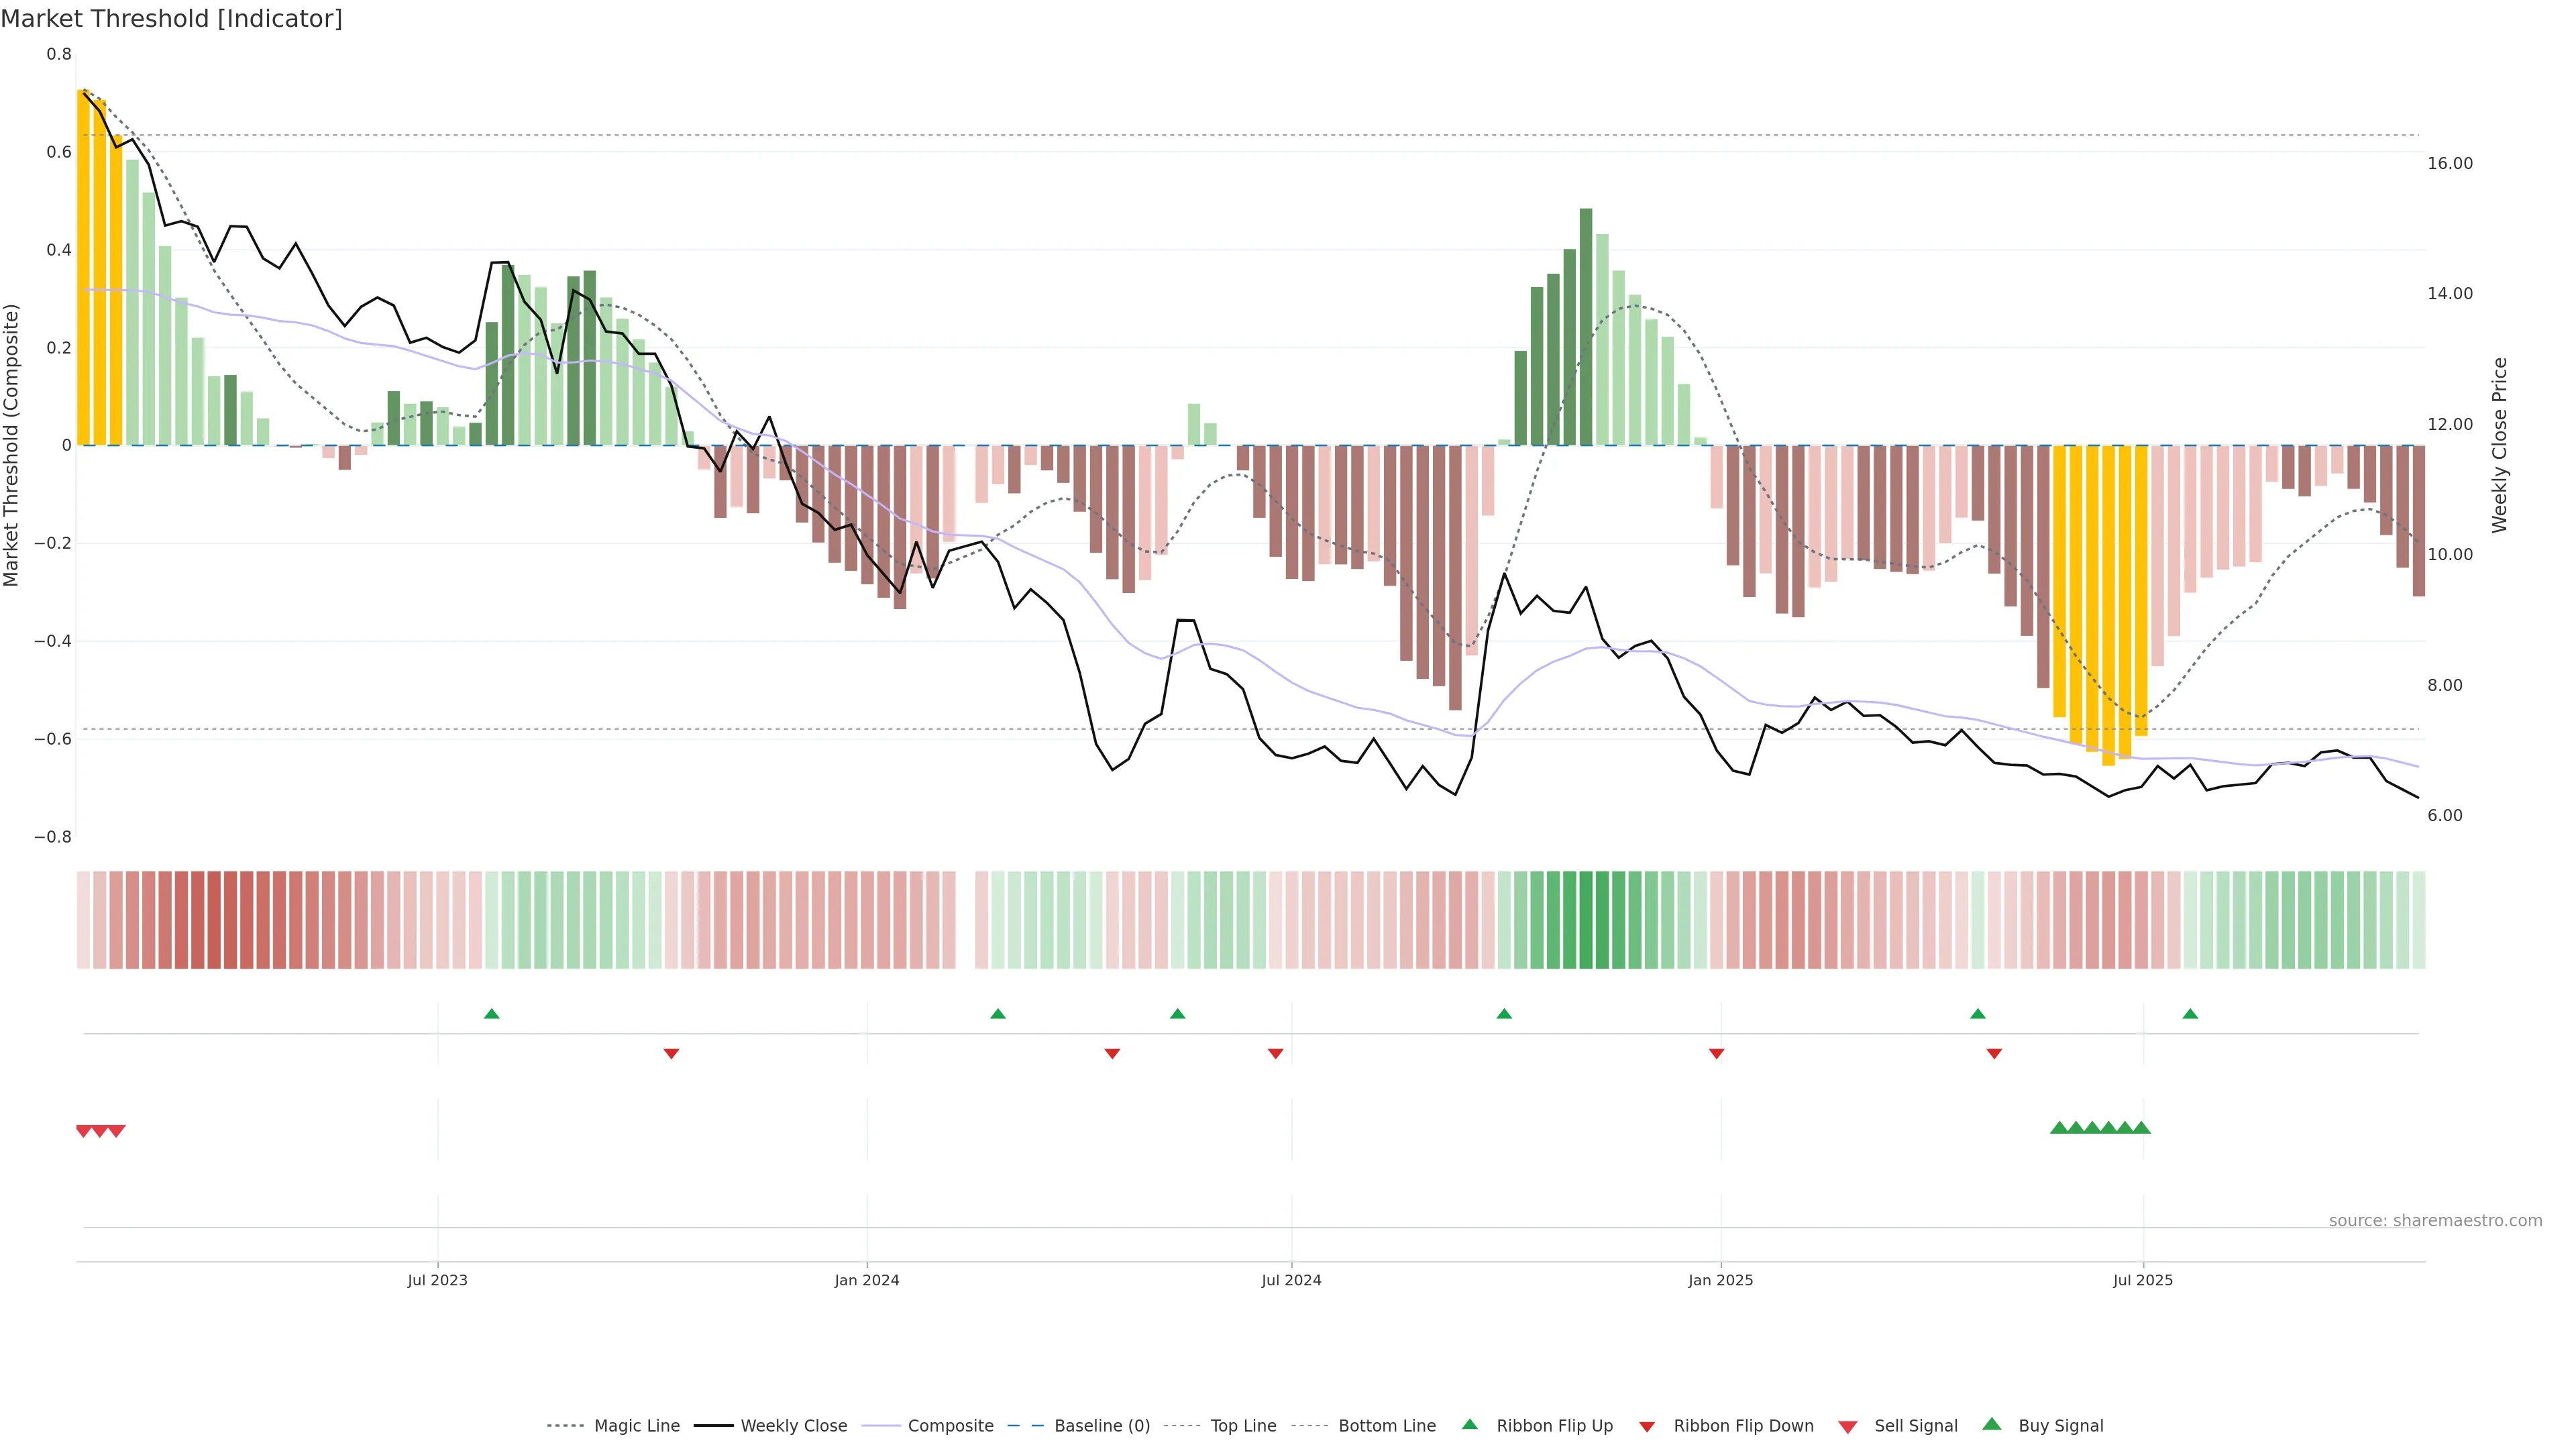Select the Buy Signal legend marker
Screen dimensions: 2576x1449
[1991, 1424]
